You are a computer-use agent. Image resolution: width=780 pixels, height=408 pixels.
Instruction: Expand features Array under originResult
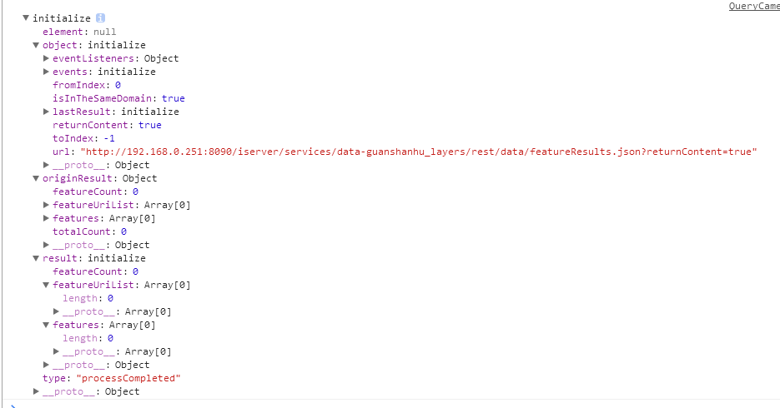(x=46, y=218)
